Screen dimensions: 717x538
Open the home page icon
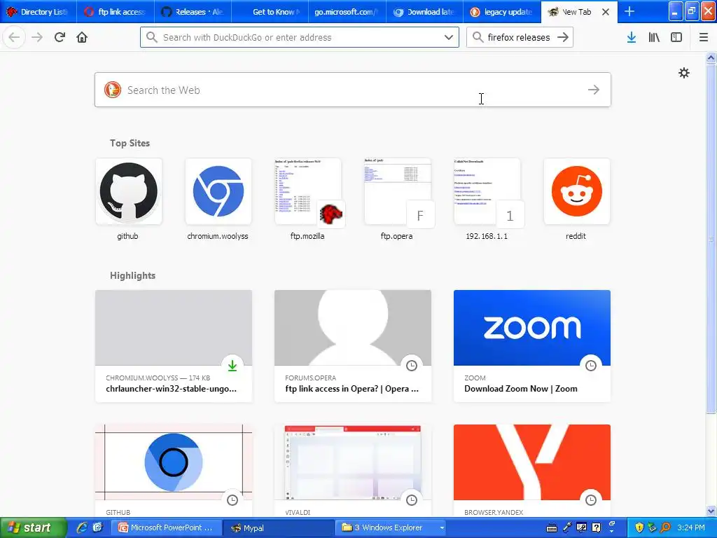click(82, 37)
